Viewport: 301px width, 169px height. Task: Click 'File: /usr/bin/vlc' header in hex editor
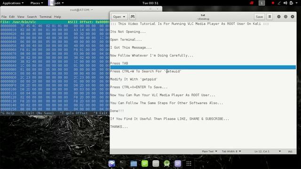pyautogui.click(x=18, y=22)
